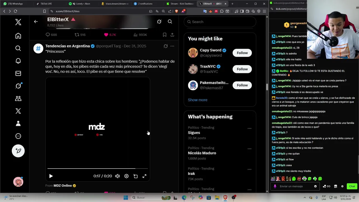
Task: Open replies on post with 686 comments
Action: pyautogui.click(x=51, y=35)
